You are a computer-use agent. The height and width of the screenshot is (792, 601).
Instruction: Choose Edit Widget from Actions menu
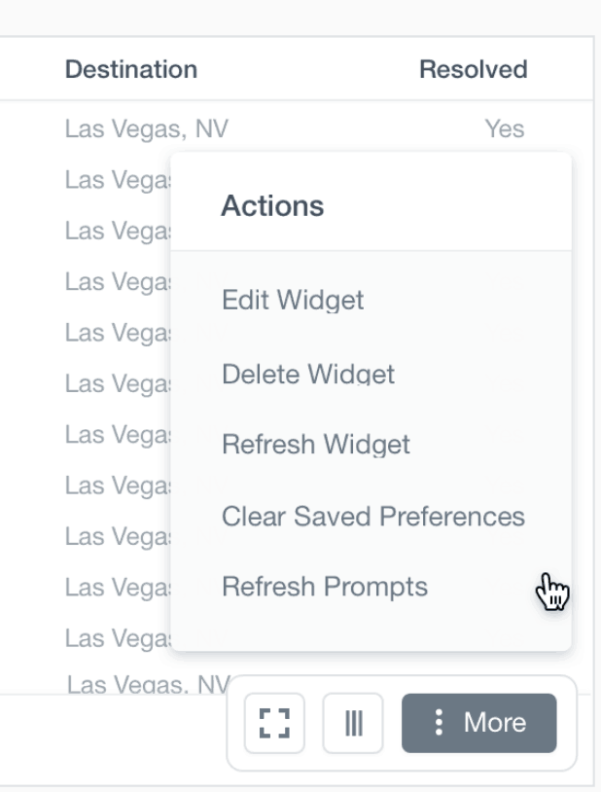(293, 299)
